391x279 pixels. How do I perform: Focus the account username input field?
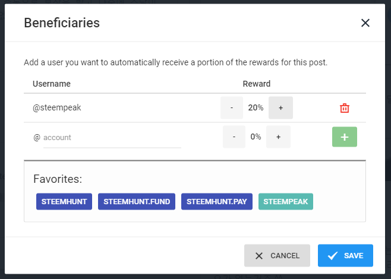(x=112, y=138)
